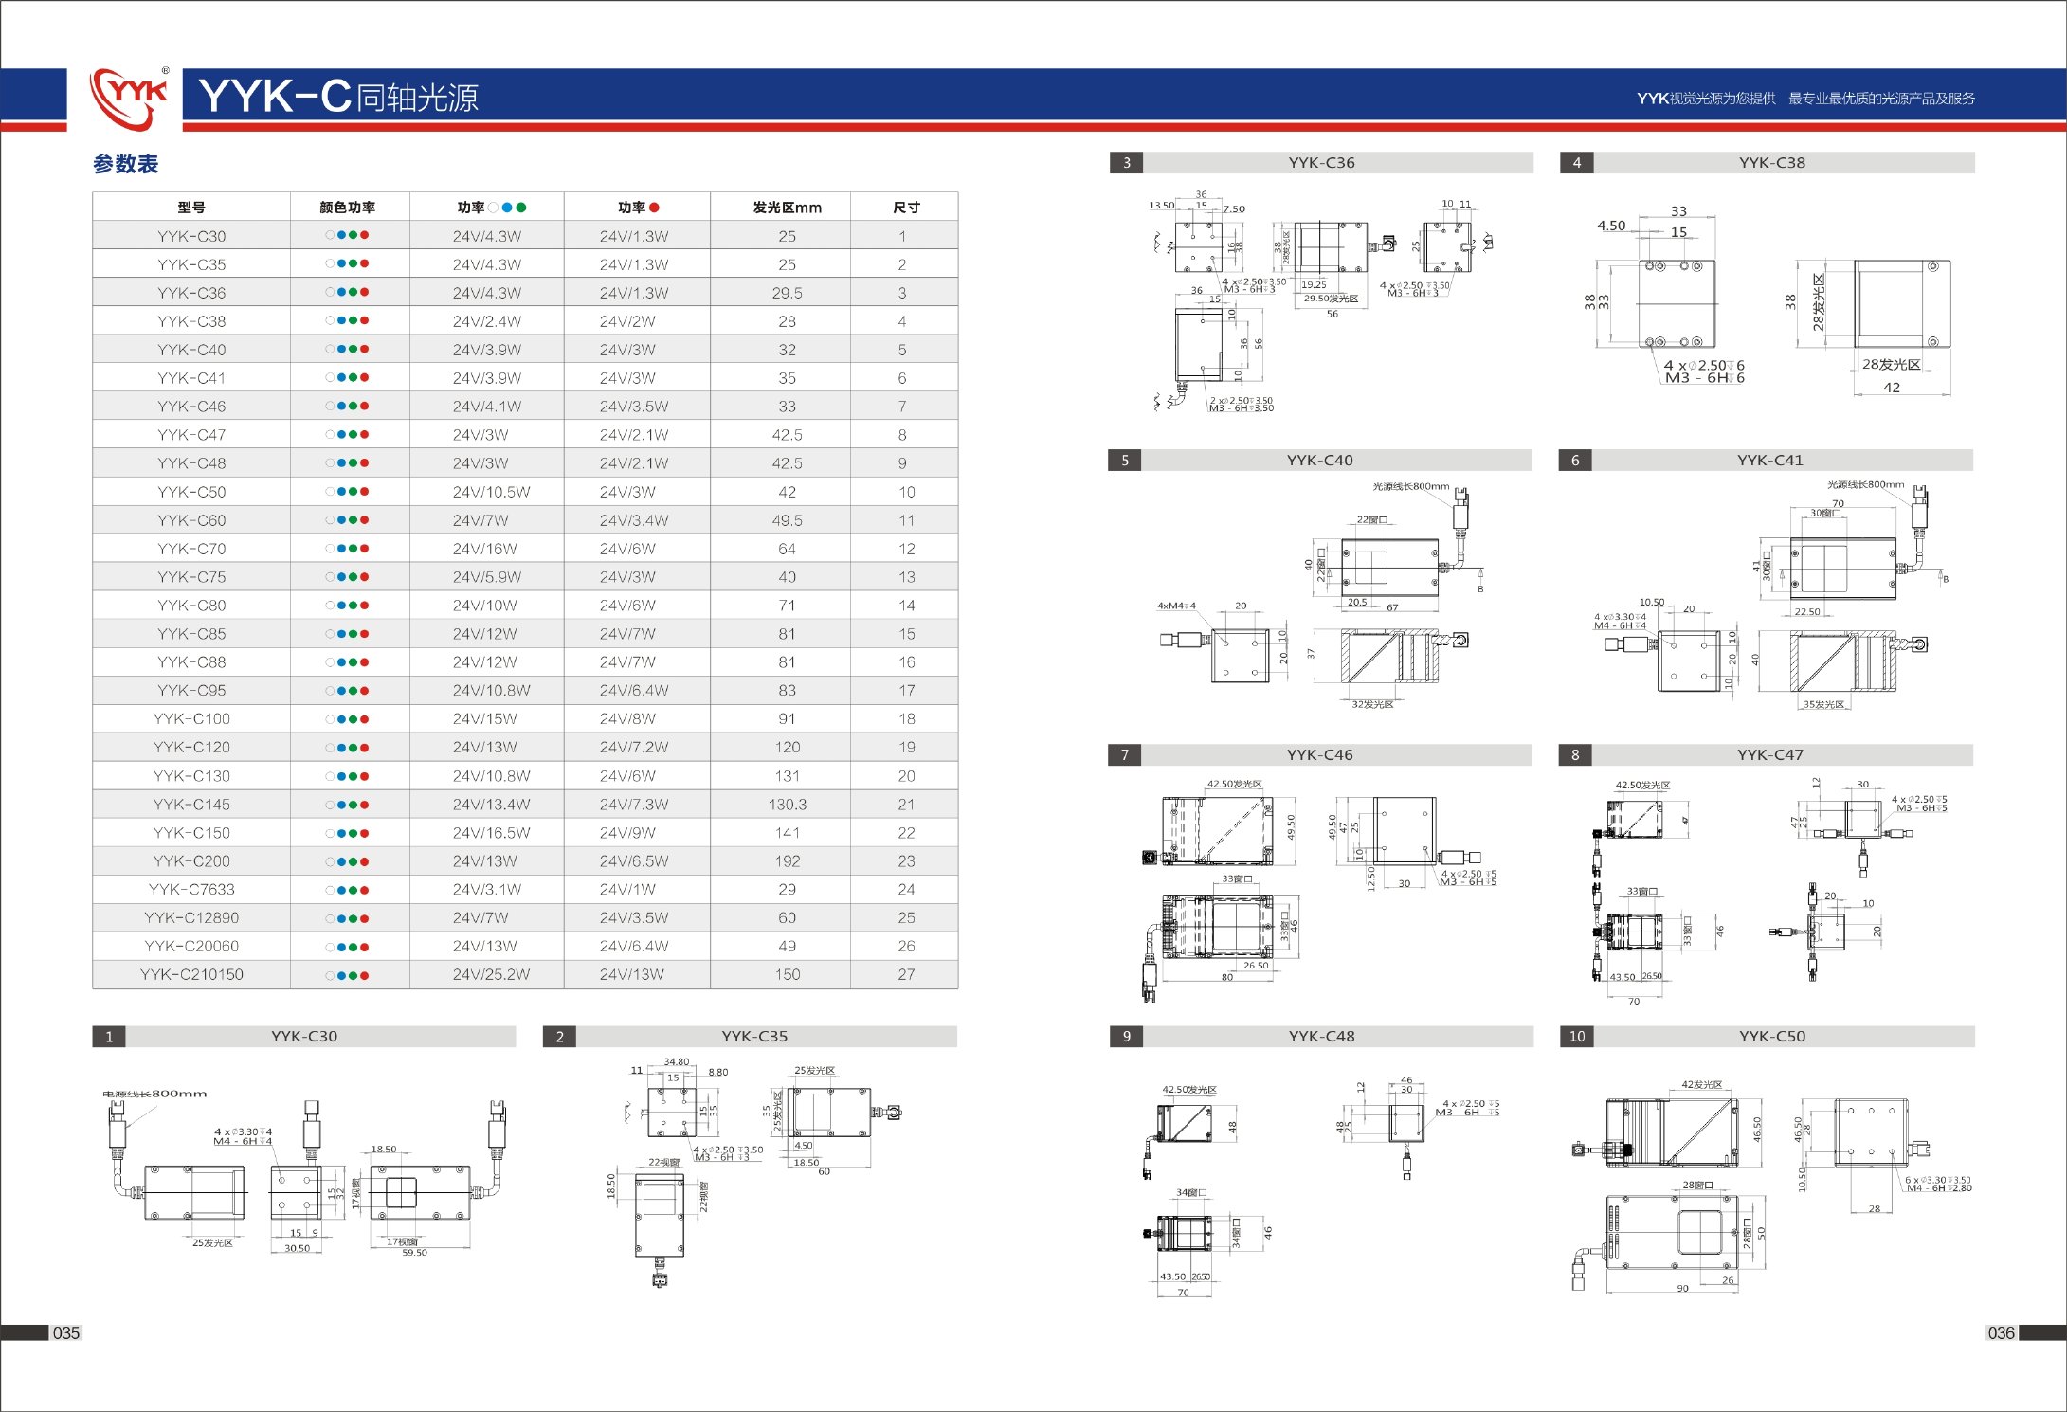Click the YYK-C41 dimension drawing
The image size is (2067, 1412).
[1770, 595]
